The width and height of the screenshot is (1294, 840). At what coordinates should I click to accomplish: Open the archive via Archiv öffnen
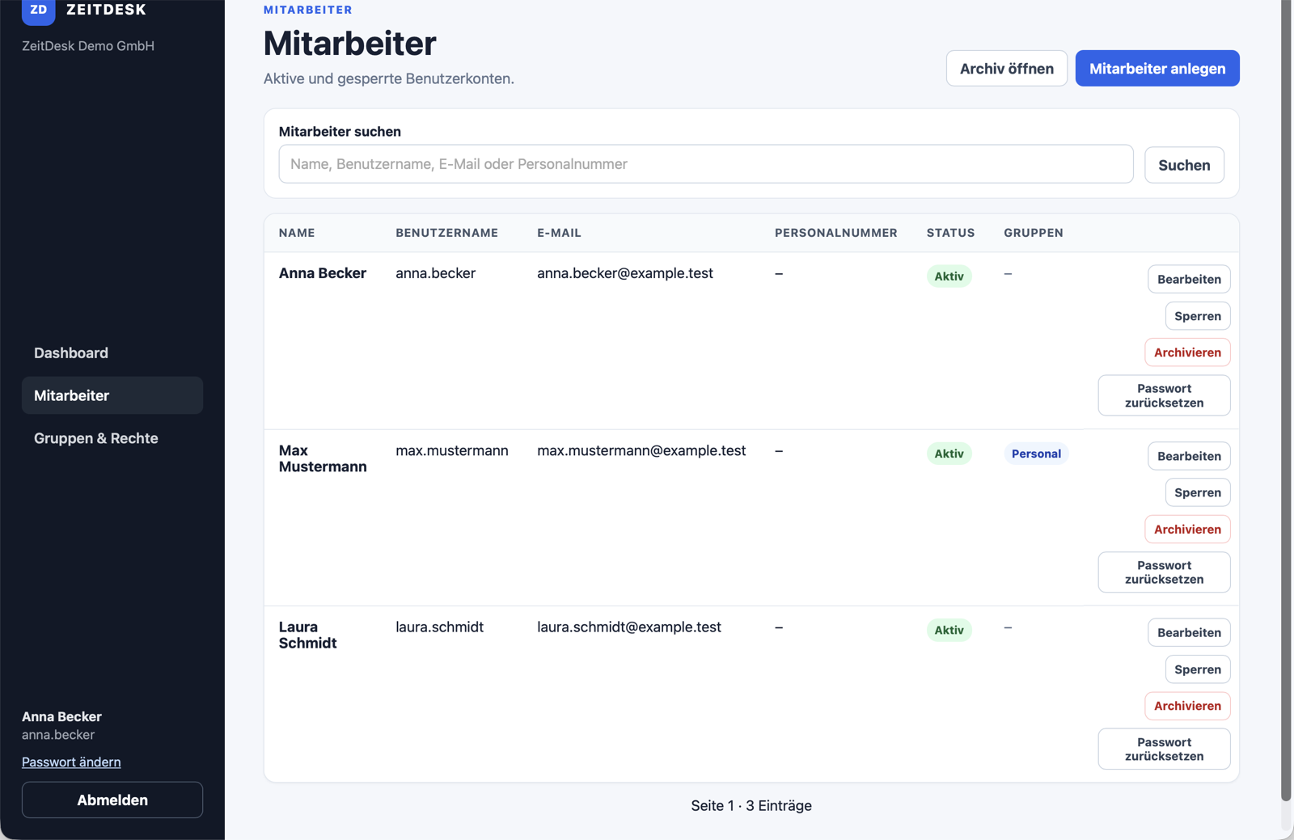coord(1007,69)
